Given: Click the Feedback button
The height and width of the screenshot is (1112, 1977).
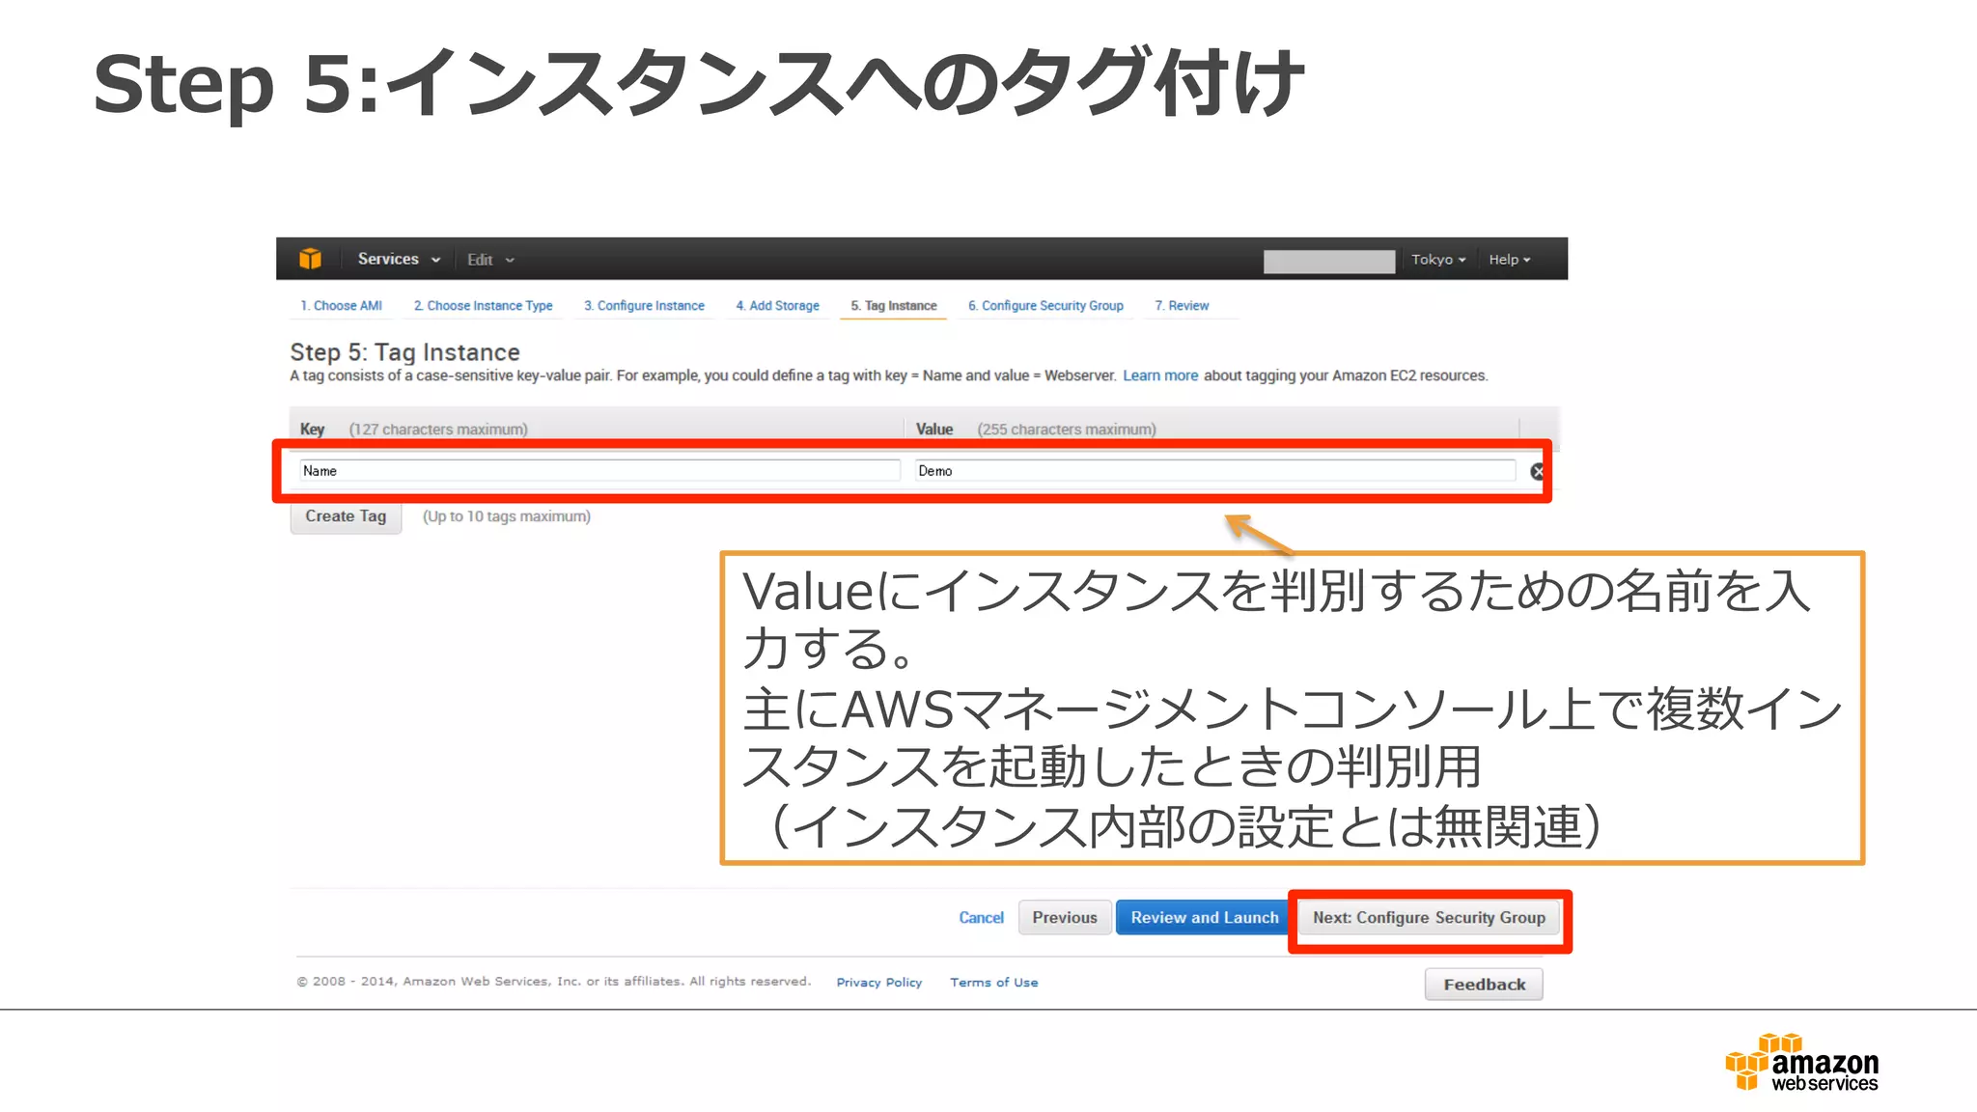Looking at the screenshot, I should click(x=1484, y=985).
